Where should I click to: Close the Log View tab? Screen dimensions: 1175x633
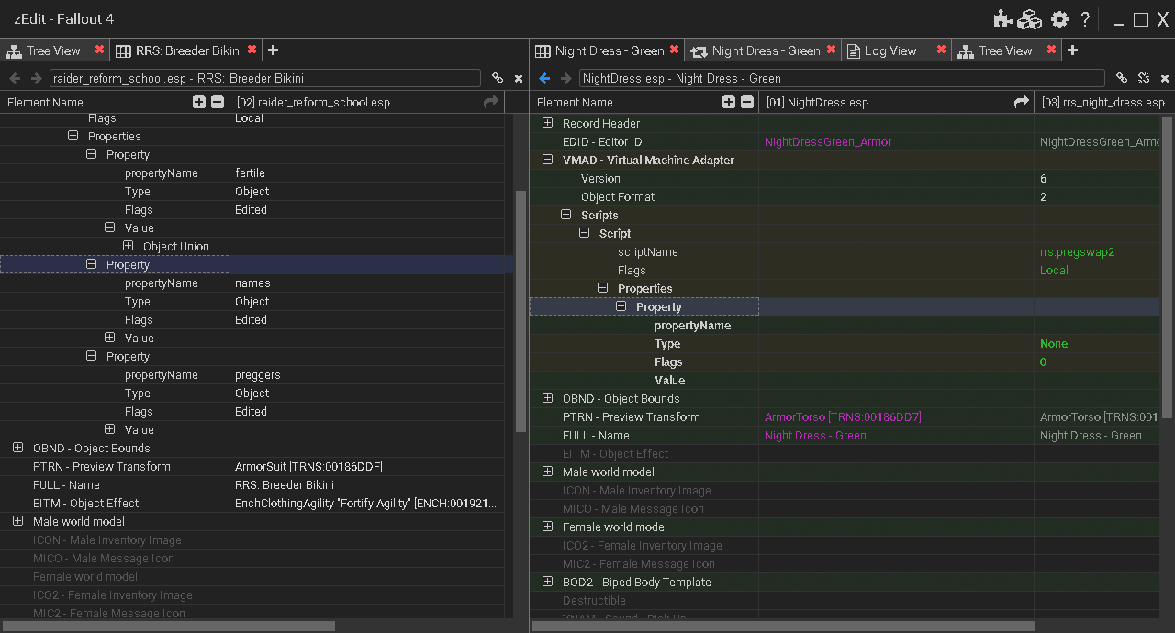click(940, 50)
